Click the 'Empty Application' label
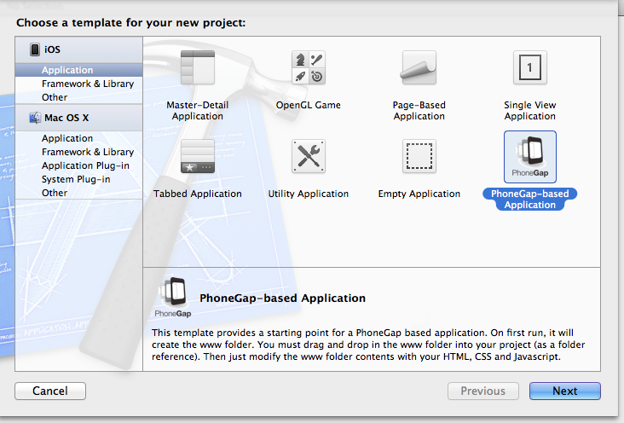Viewport: 624px width, 423px height. point(419,194)
